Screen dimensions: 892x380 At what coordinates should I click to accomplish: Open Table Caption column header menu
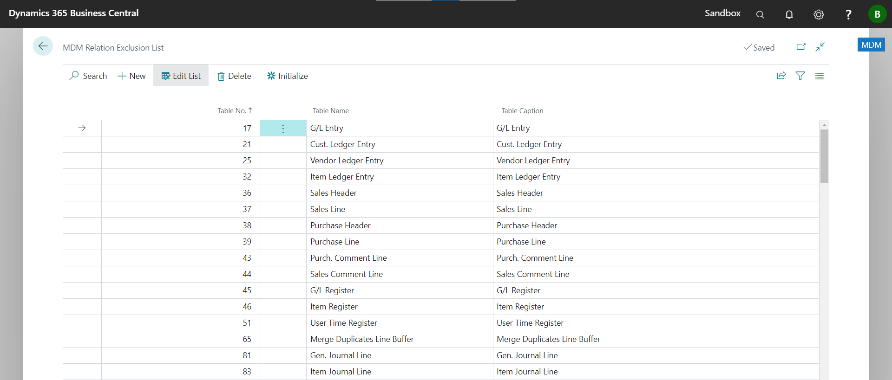522,110
